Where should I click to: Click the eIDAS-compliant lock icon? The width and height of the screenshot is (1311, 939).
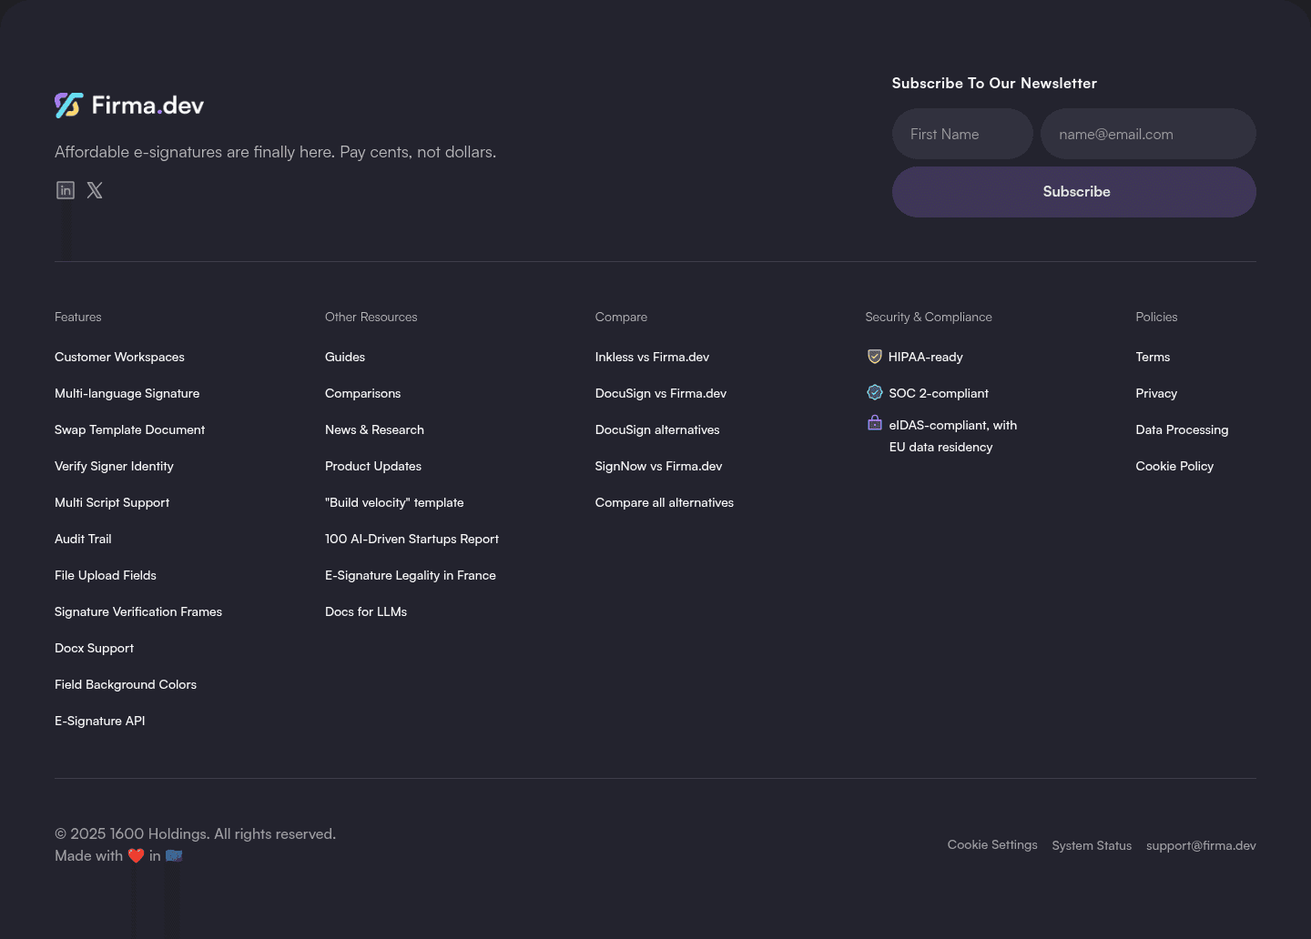click(x=875, y=423)
